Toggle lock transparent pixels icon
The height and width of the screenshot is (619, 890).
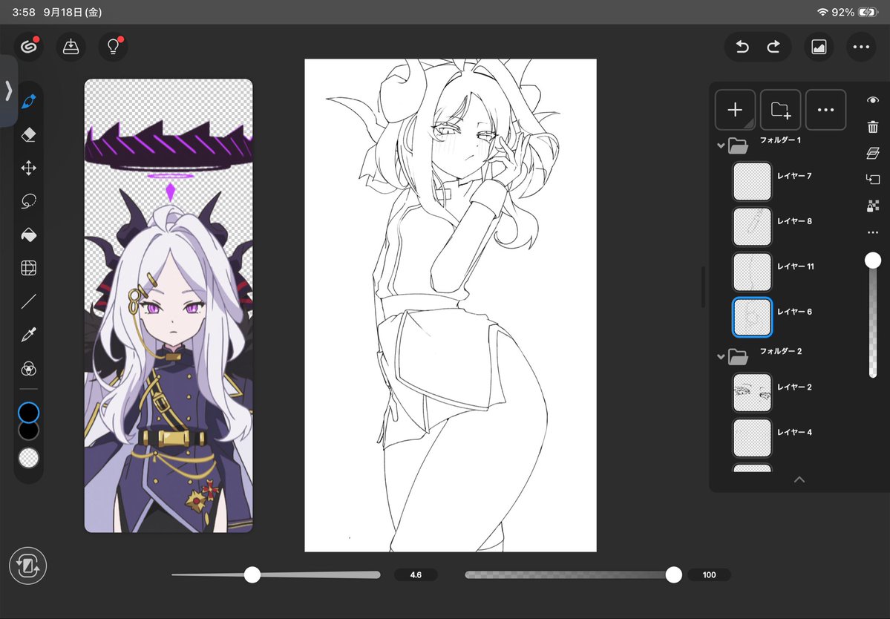pyautogui.click(x=873, y=206)
